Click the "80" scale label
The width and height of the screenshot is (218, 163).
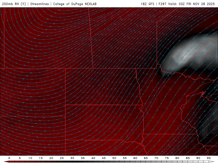click(177, 158)
